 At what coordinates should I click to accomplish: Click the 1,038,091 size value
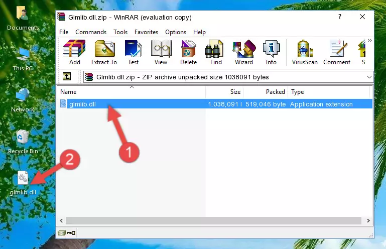point(224,104)
